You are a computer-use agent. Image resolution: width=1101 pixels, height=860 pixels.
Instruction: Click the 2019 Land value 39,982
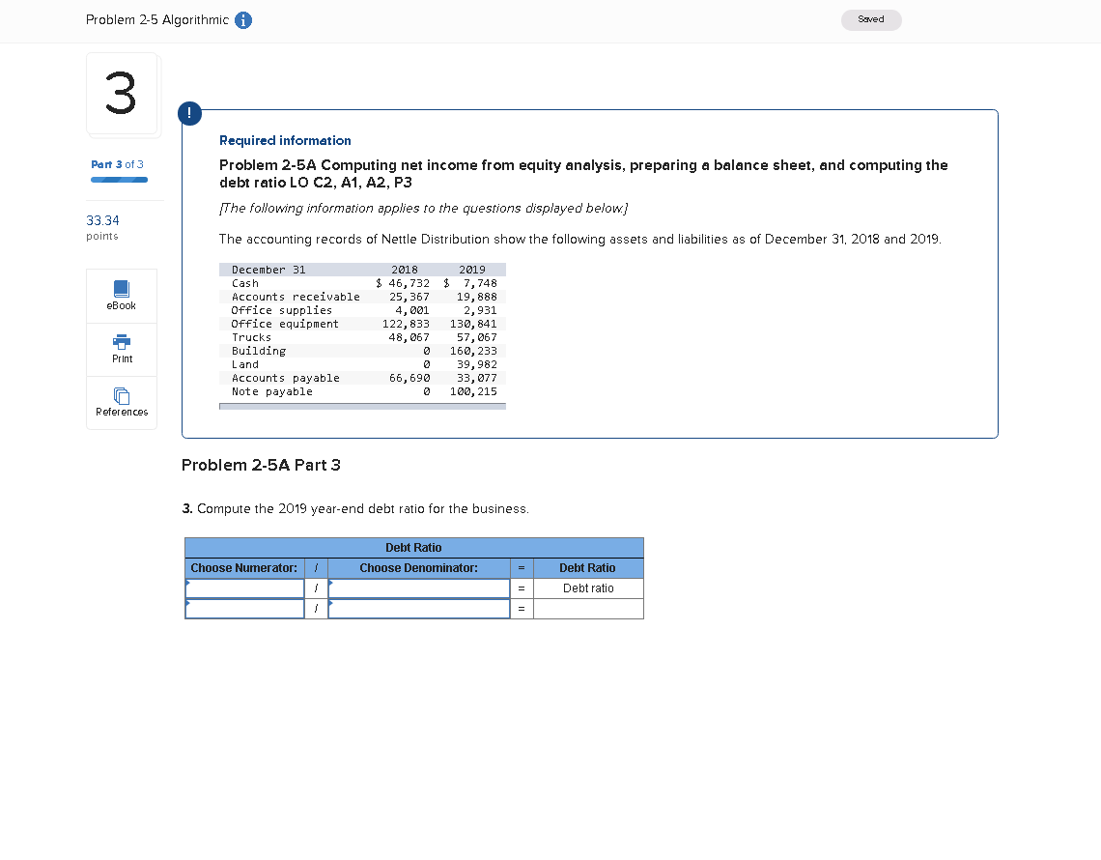point(477,364)
